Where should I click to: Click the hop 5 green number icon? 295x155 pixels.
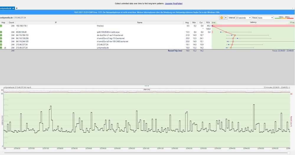tap(1, 38)
